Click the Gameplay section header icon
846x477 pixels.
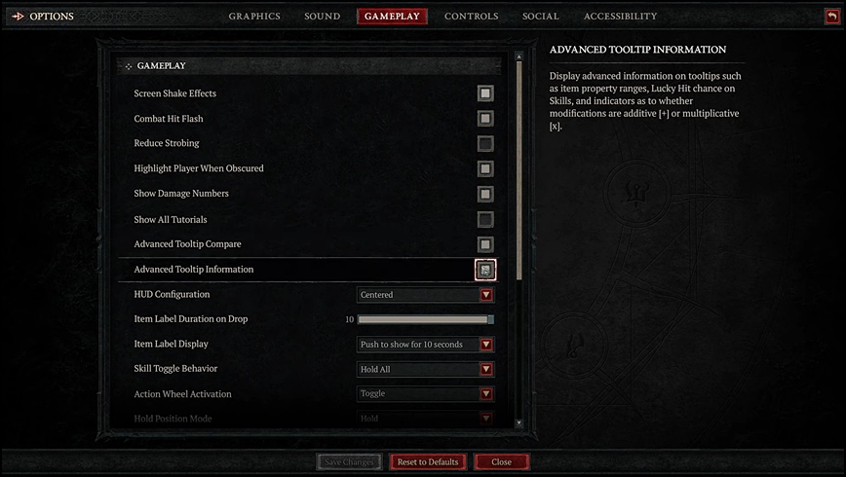point(129,66)
